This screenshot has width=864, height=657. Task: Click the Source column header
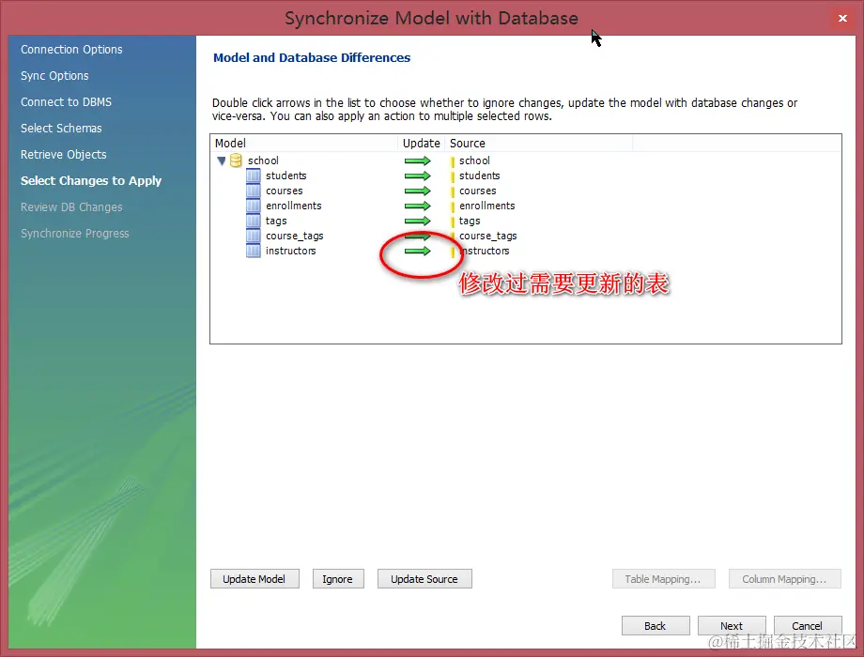point(538,144)
